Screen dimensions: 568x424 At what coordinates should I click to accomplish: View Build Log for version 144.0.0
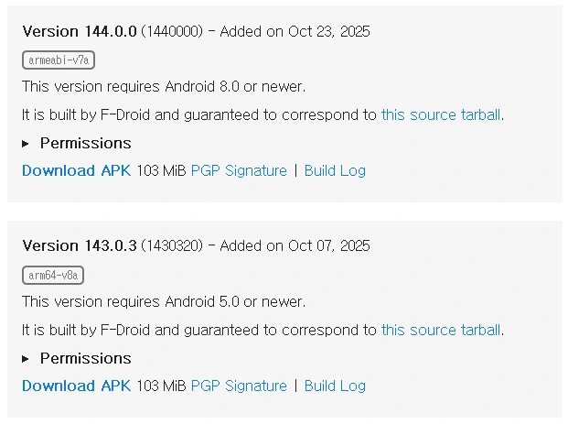335,170
